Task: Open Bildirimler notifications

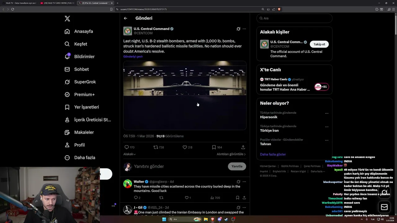Action: (x=80, y=57)
